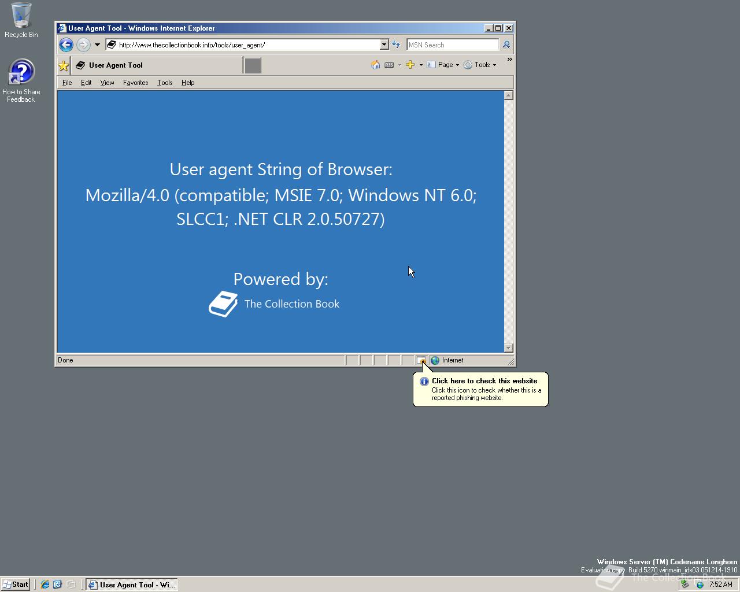Click the info icon in the balloon tip
The height and width of the screenshot is (592, 740).
424,382
